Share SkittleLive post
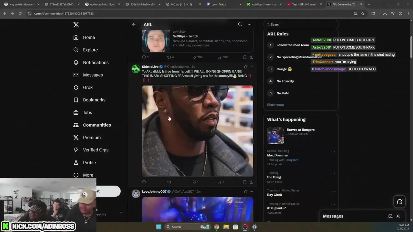Screen dimensions: 413x232 tap(251, 182)
